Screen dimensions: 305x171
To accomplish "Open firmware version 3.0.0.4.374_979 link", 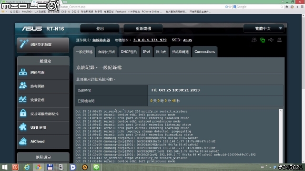I will (x=150, y=40).
